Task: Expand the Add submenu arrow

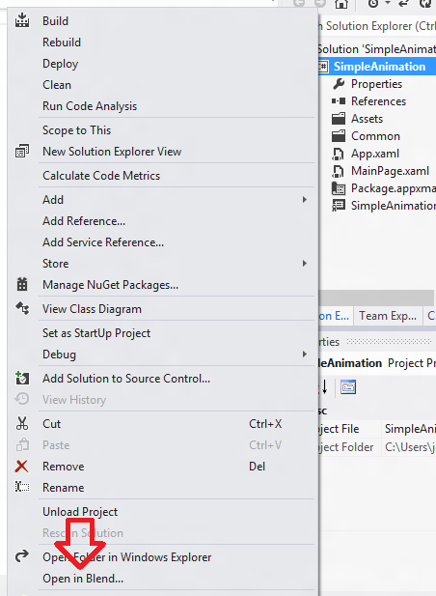Action: (304, 200)
